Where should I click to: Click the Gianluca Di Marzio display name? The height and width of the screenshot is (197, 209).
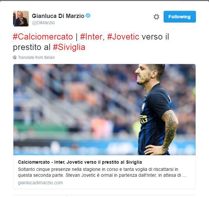click(x=58, y=16)
